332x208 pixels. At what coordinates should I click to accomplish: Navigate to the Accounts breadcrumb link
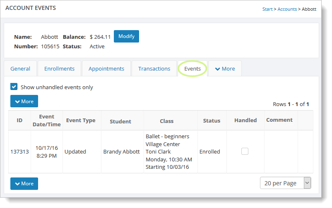287,9
